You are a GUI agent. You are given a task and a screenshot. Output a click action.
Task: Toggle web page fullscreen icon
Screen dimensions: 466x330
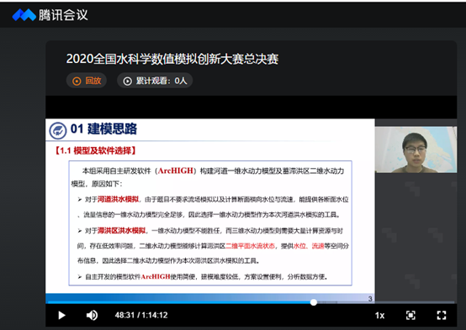pos(410,315)
